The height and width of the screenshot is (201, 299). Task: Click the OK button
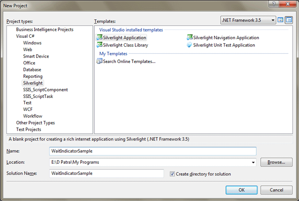click(241, 190)
